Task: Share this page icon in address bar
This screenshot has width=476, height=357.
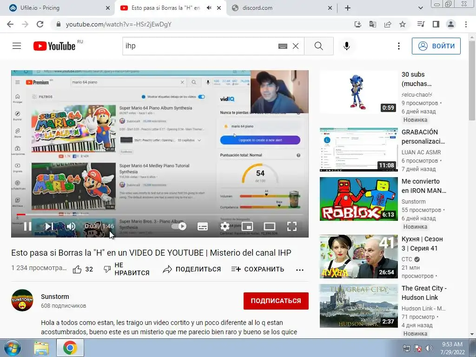Action: pos(388,24)
